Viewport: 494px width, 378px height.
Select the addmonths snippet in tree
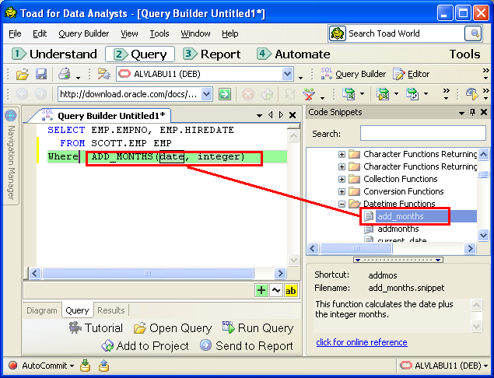398,229
